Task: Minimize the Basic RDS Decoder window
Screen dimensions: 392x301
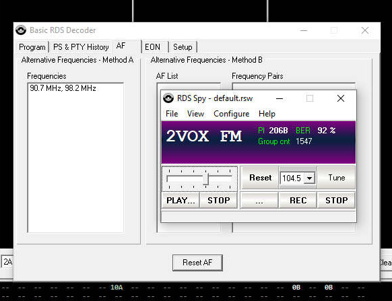Action: (304, 30)
